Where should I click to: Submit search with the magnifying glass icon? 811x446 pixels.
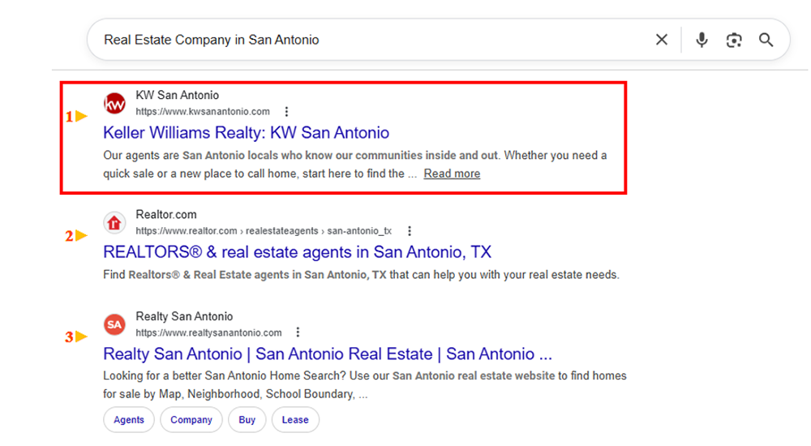(x=766, y=40)
